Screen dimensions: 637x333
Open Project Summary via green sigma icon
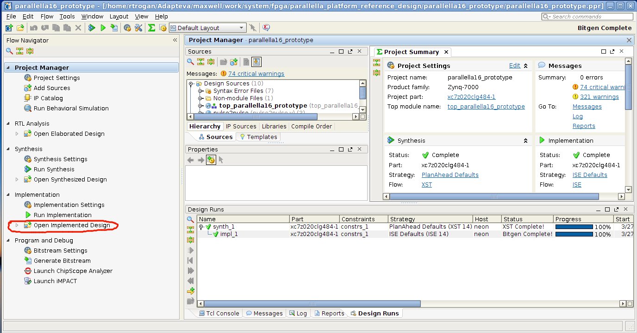[151, 28]
